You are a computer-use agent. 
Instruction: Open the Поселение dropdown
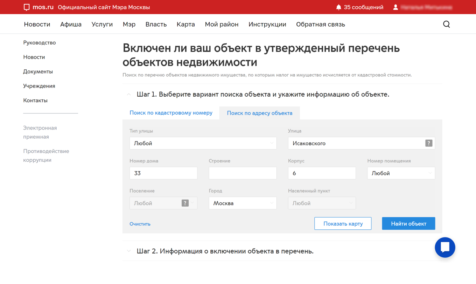tap(163, 203)
